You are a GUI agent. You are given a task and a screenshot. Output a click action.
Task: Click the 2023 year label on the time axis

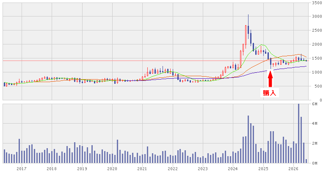203,169
